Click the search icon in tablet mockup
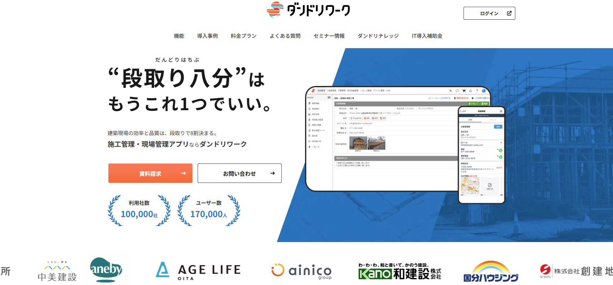613x285 pixels. [451, 91]
